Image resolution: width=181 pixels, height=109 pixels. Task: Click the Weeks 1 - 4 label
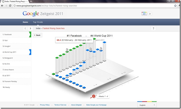[103, 96]
